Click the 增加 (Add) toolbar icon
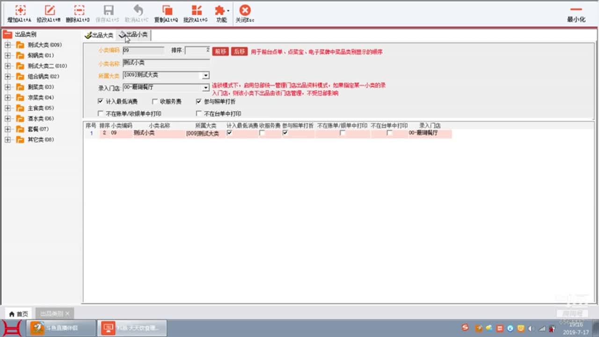 20,11
